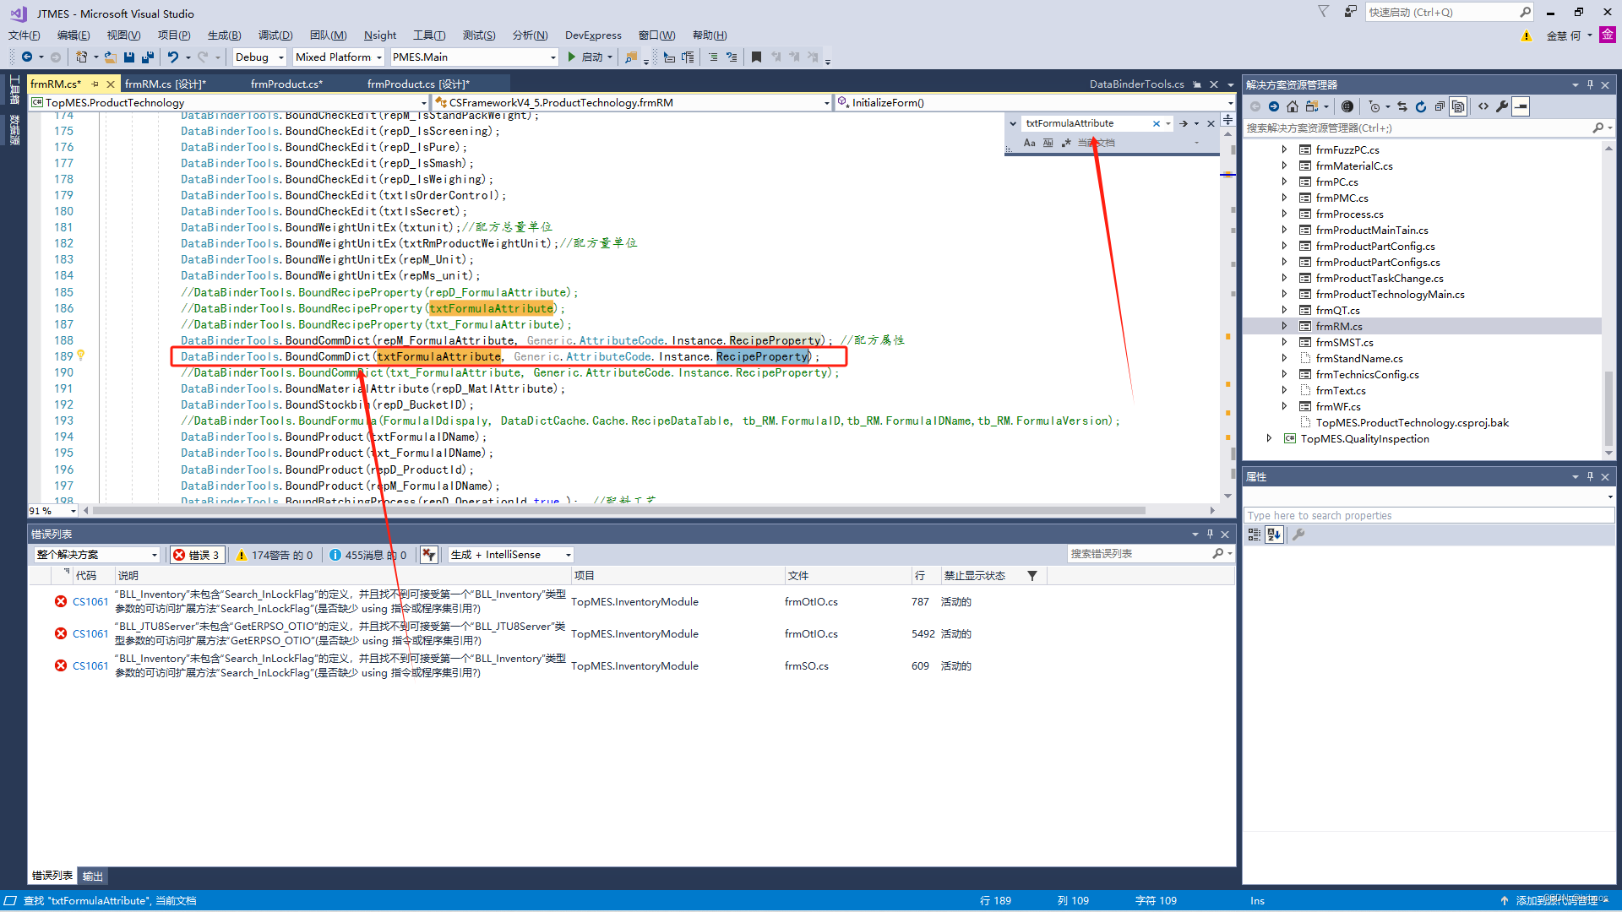Viewport: 1622px width, 912px height.
Task: Open the error list scope dropdown (整个解决方案)
Action: pyautogui.click(x=96, y=555)
